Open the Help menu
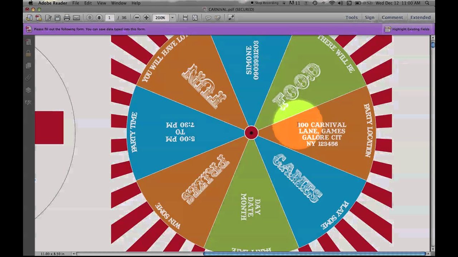Image resolution: width=458 pixels, height=257 pixels. tap(136, 3)
